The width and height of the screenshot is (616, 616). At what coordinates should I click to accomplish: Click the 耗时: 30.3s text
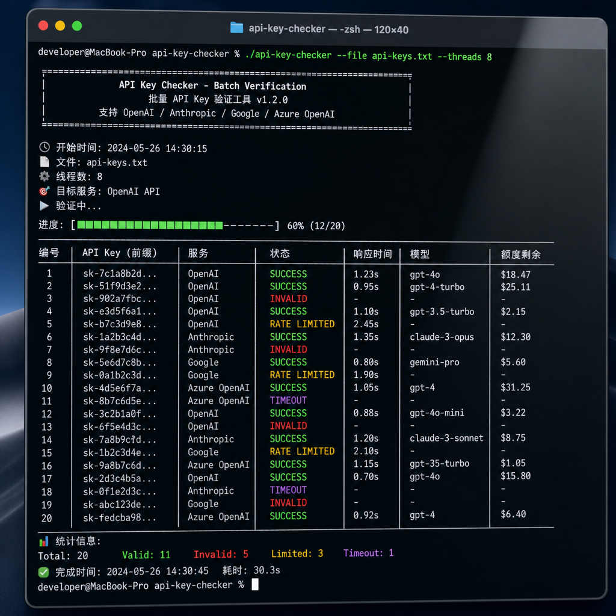pyautogui.click(x=251, y=570)
